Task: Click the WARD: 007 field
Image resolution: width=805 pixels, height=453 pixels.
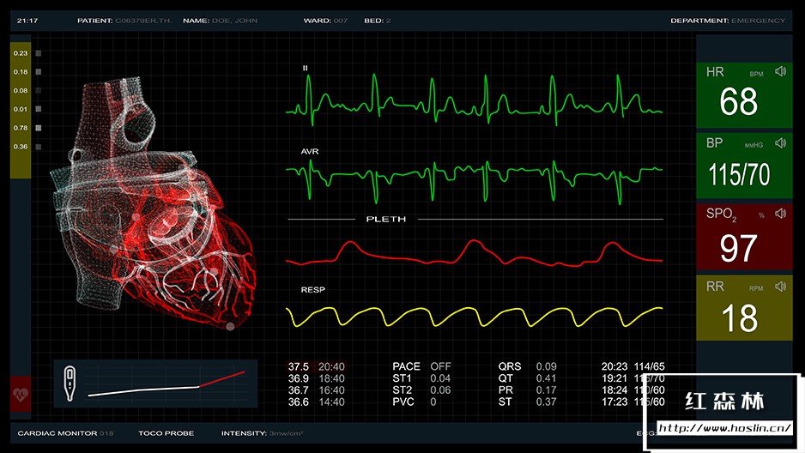Action: [325, 21]
